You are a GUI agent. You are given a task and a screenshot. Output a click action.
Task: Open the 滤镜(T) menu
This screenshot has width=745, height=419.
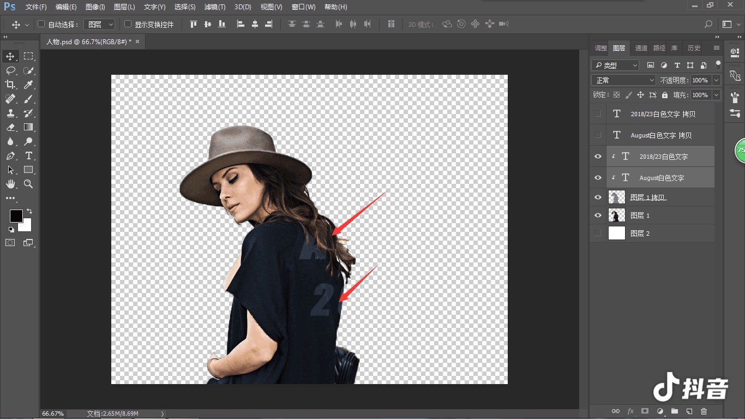pyautogui.click(x=215, y=7)
